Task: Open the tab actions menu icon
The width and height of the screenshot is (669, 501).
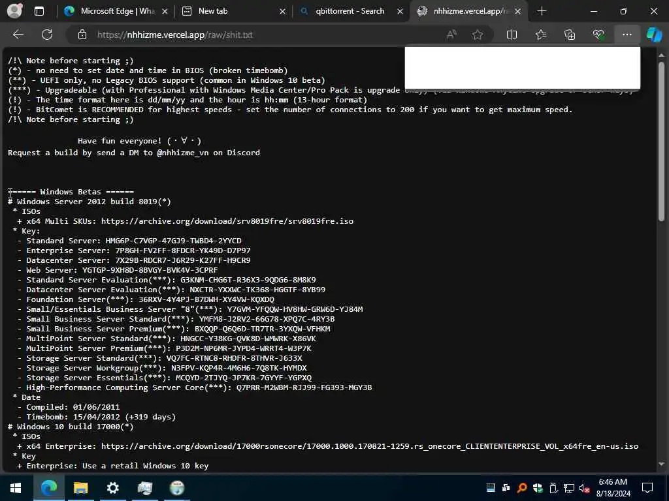Action: point(39,12)
